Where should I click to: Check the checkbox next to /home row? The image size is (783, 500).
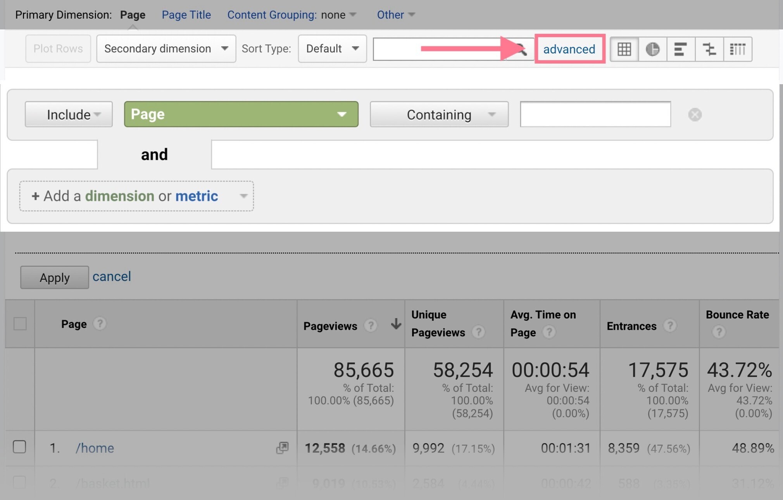20,447
